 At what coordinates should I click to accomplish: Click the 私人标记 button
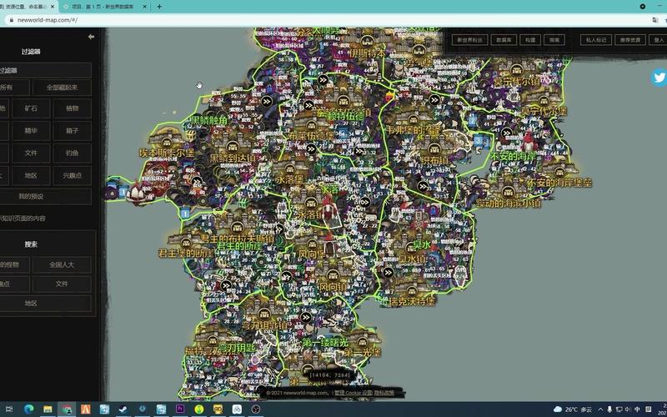(x=595, y=39)
